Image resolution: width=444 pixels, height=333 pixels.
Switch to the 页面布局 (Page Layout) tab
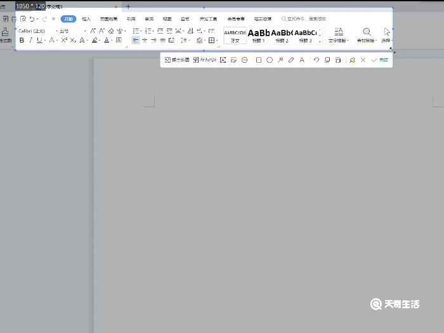[108, 19]
